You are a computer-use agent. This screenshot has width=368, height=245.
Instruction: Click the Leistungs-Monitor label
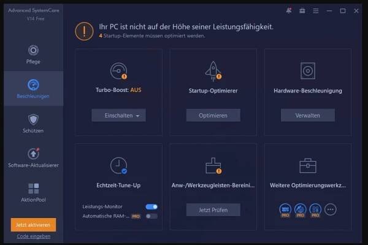(102, 206)
